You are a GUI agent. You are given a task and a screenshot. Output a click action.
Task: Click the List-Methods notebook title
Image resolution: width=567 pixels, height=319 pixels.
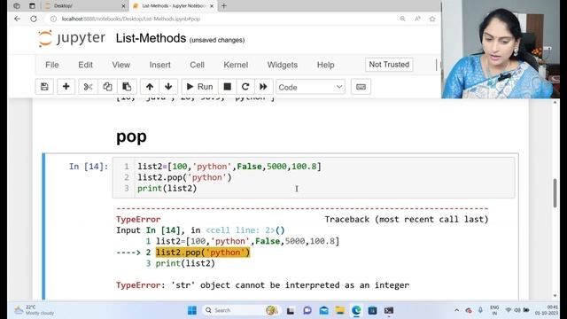click(151, 38)
